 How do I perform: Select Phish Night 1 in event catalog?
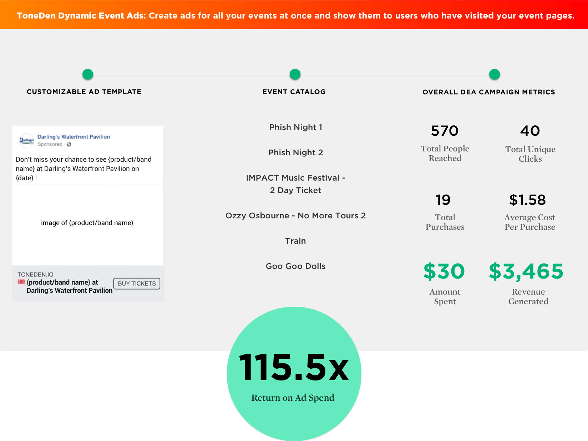point(295,127)
